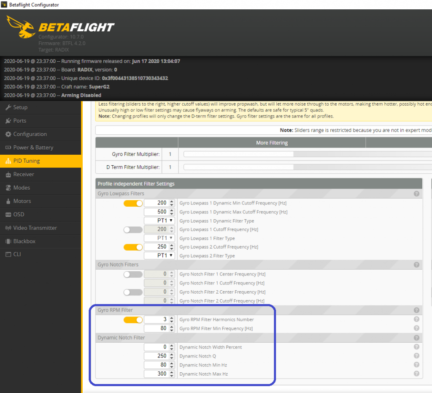Screen dimensions: 432x393
Task: Click the Blackbox icon in sidebar
Action: (8, 241)
